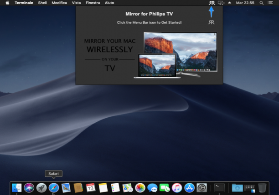Open the Shell menu
Image resolution: width=279 pixels, height=195 pixels.
42,3
